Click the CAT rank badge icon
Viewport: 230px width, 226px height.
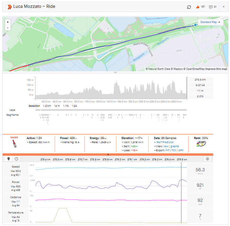coord(201,144)
